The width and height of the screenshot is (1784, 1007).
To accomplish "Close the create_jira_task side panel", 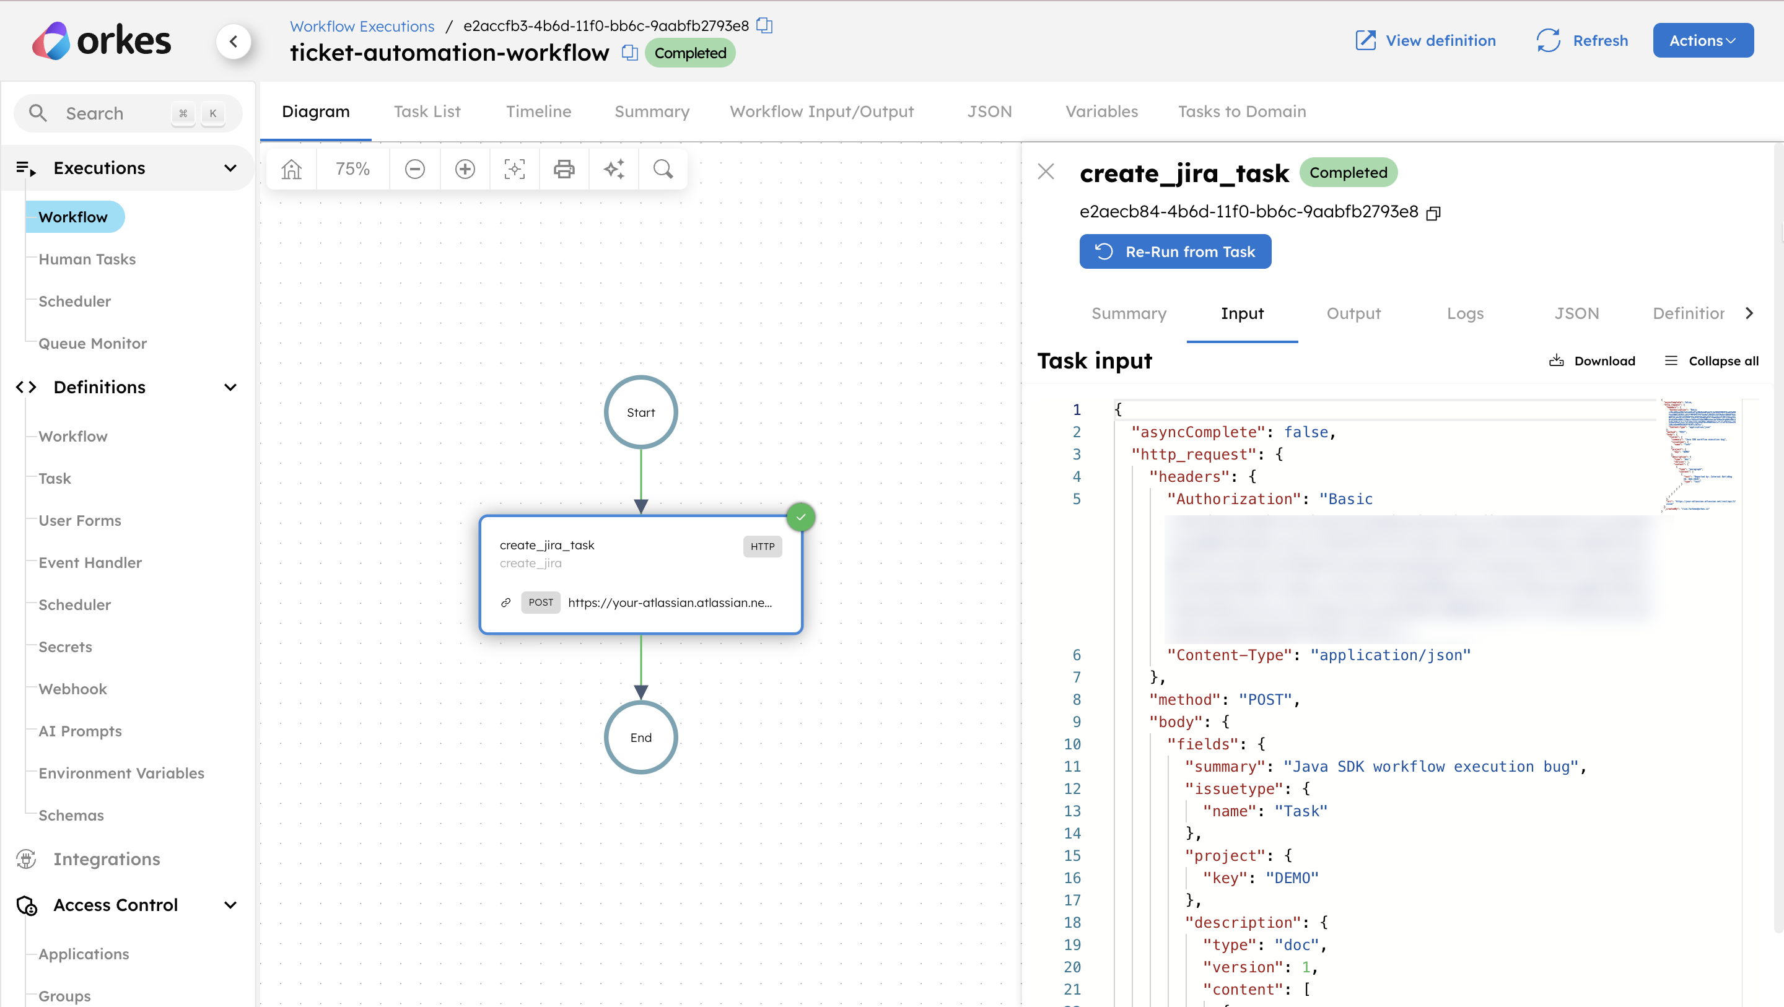I will coord(1046,171).
